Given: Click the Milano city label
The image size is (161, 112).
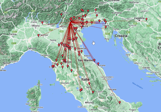Looking at the screenshot, I should click(36, 25).
